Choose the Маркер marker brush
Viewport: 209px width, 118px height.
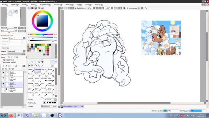(31, 75)
